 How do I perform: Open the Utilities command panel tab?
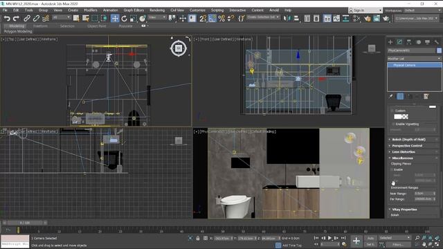pyautogui.click(x=437, y=42)
